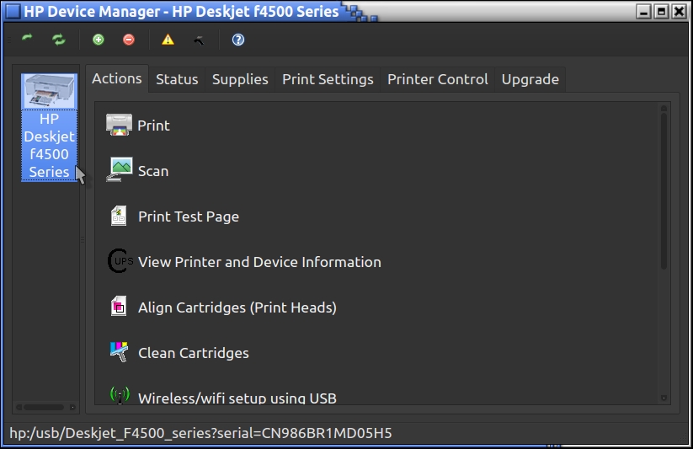Open the help question mark icon

click(237, 40)
